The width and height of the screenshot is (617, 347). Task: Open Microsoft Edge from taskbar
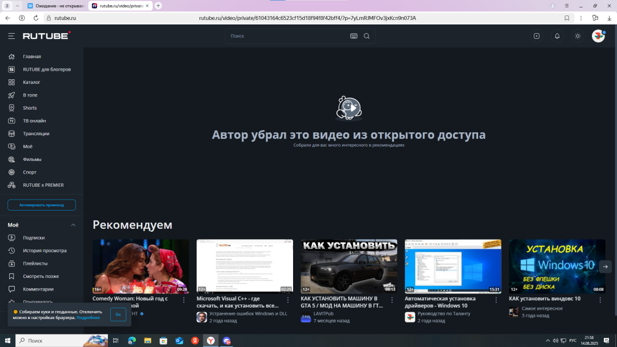coord(132,341)
